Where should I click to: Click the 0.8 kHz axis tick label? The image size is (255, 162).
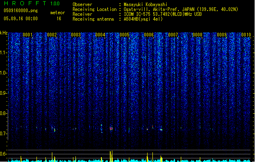(4, 113)
